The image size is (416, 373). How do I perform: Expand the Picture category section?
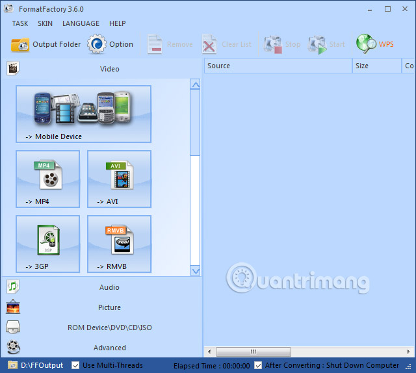point(109,307)
